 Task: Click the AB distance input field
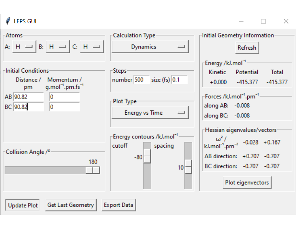click(x=28, y=97)
